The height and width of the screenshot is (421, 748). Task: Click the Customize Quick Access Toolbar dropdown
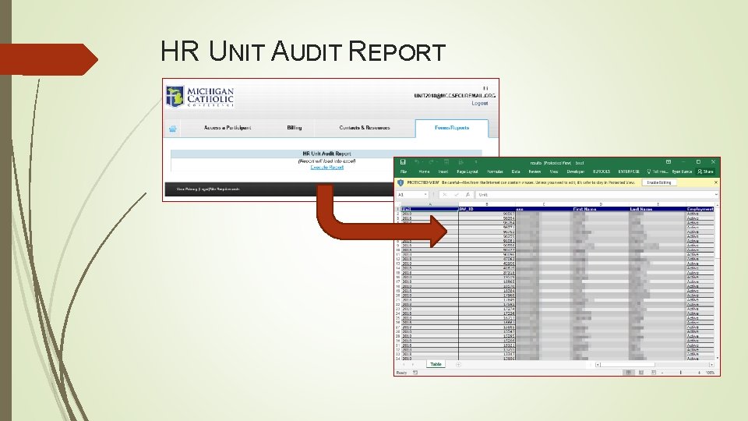click(475, 162)
